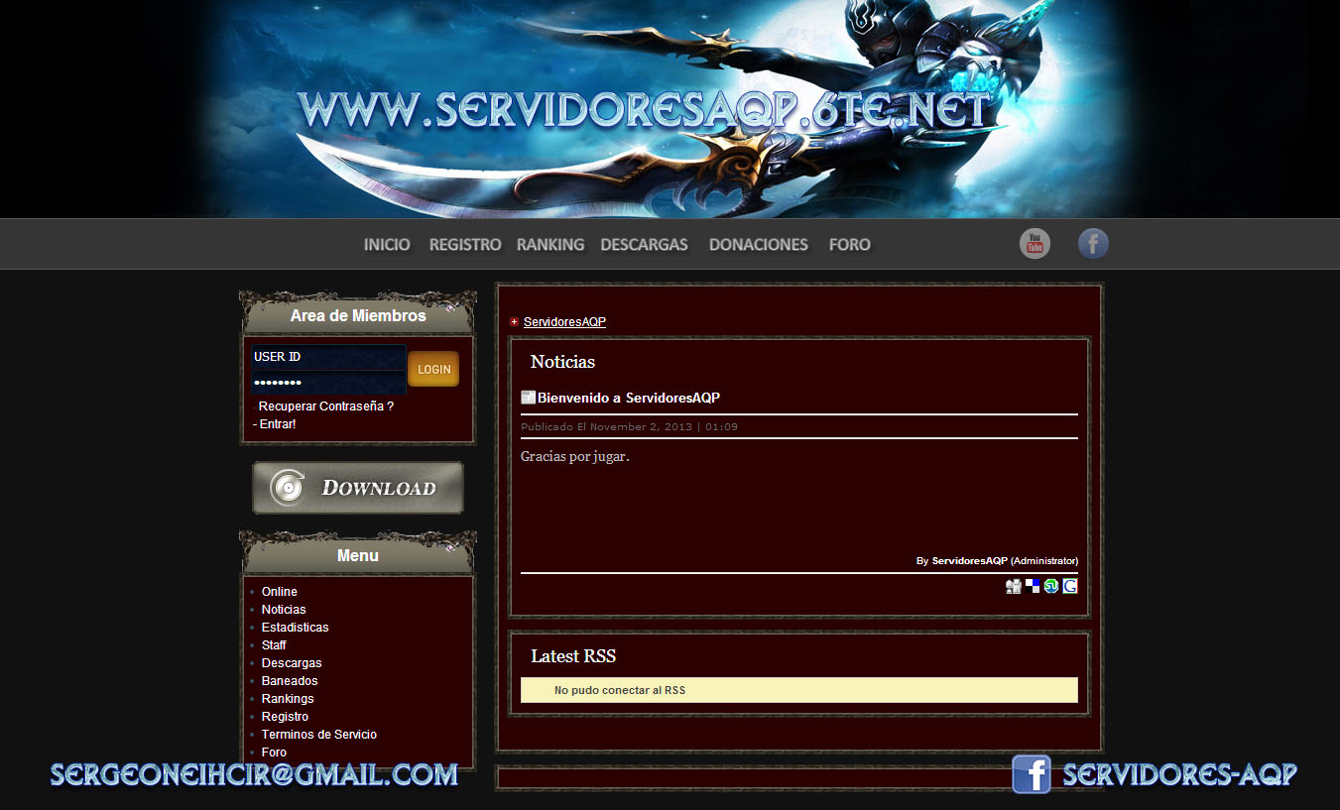Open Online in the side menu

point(280,592)
